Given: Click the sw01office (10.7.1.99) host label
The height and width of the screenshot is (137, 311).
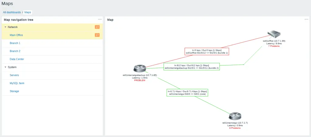Looking at the screenshot, I should point(274,41).
